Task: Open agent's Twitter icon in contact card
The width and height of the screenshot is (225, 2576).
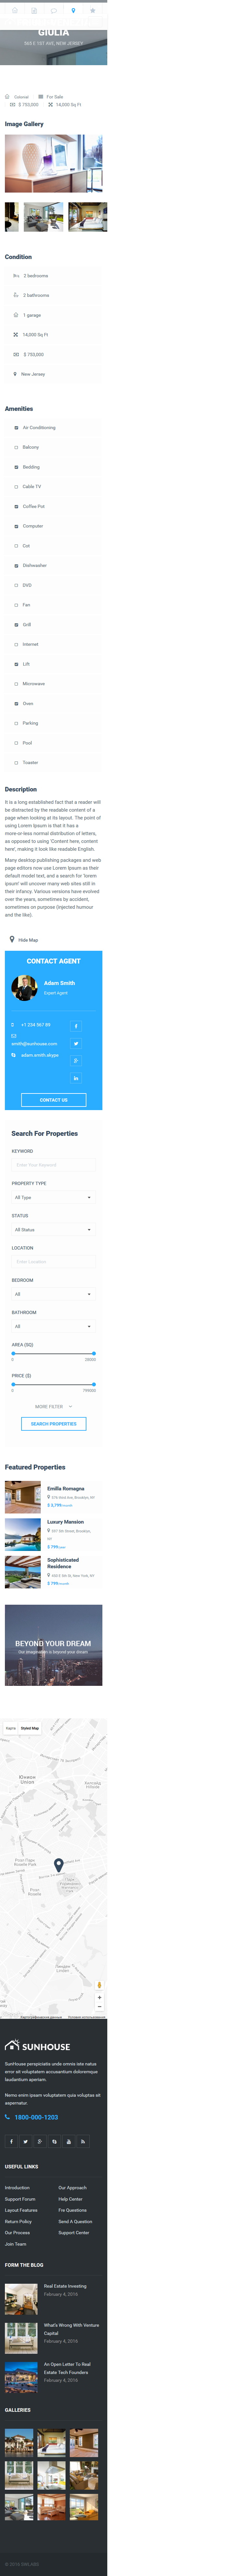Action: [76, 1043]
